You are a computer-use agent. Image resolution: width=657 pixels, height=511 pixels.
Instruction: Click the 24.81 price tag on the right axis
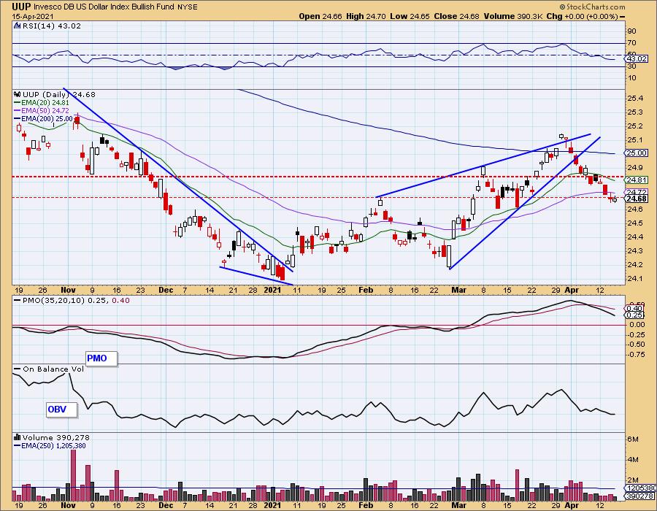pos(637,180)
